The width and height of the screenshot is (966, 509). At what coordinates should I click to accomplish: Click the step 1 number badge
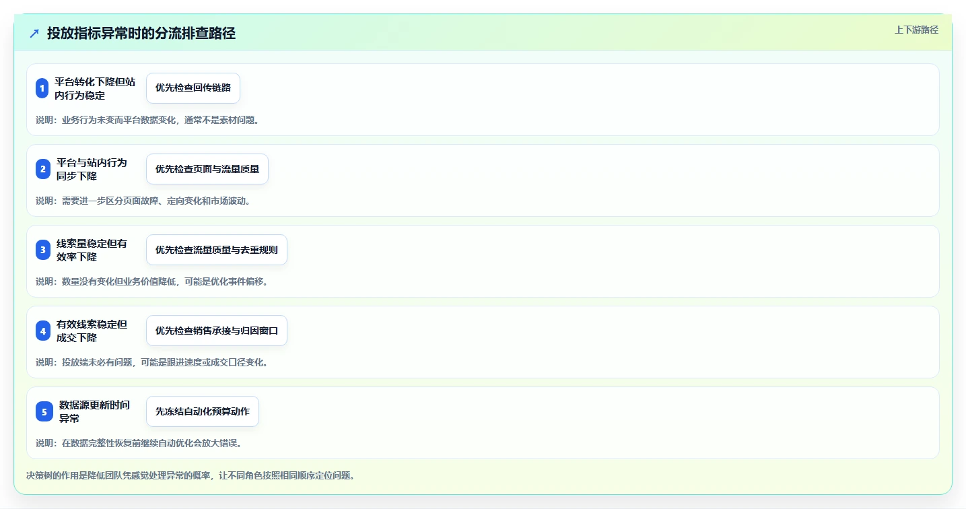point(42,88)
